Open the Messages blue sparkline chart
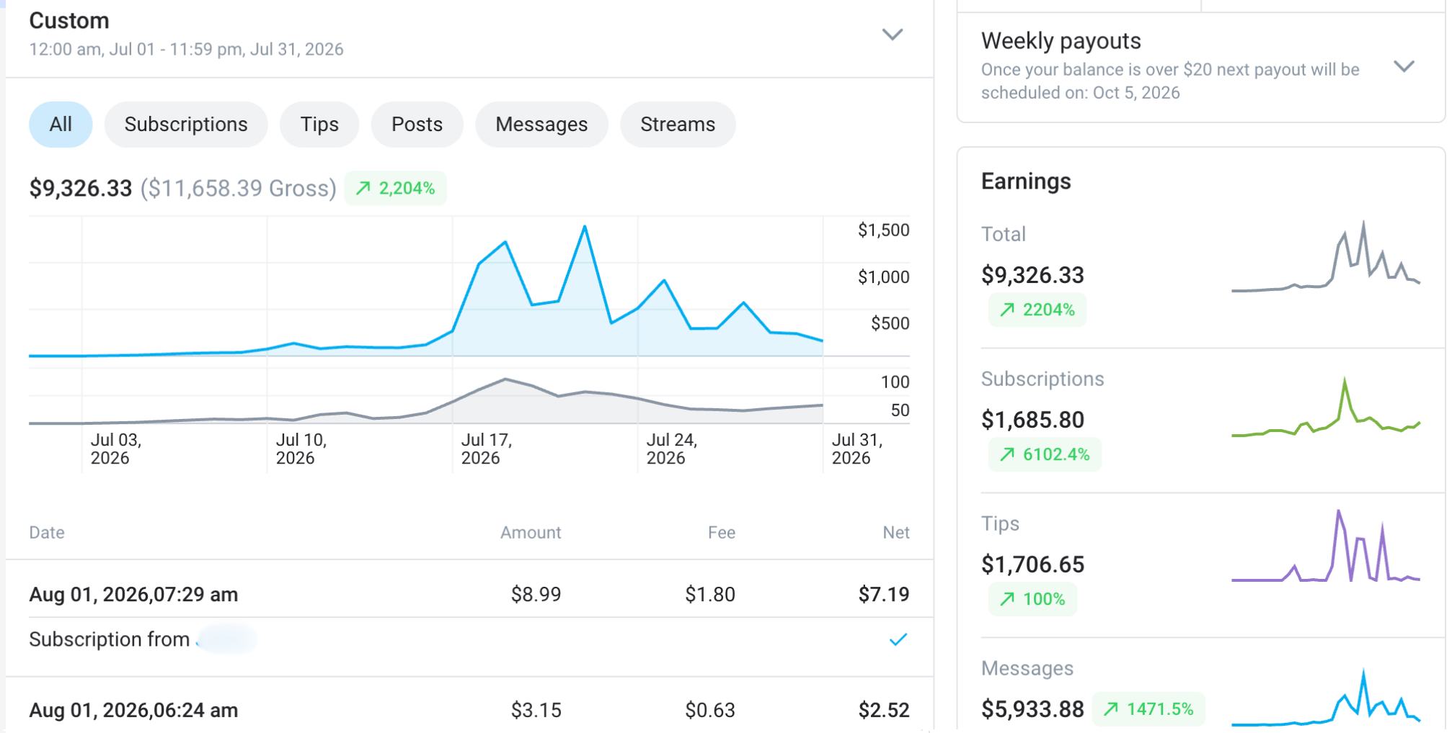 click(1326, 697)
